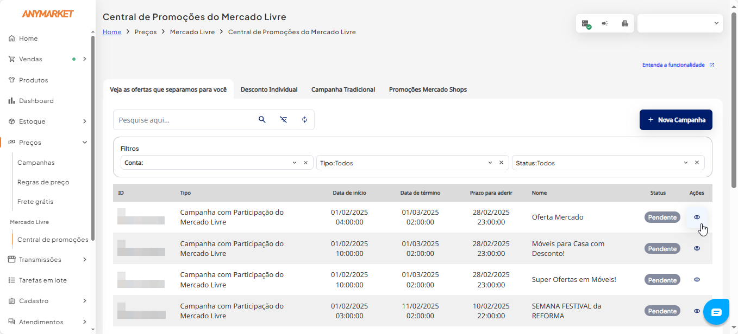
Task: Open the Tipo filter dropdown
Action: point(490,163)
